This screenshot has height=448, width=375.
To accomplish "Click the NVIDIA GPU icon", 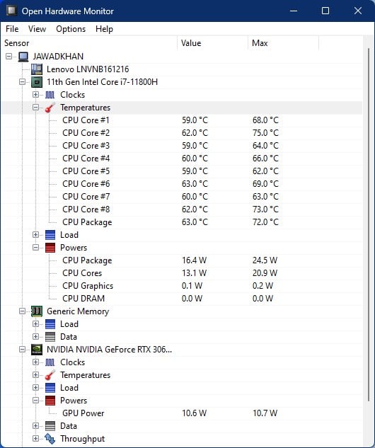I will click(37, 350).
